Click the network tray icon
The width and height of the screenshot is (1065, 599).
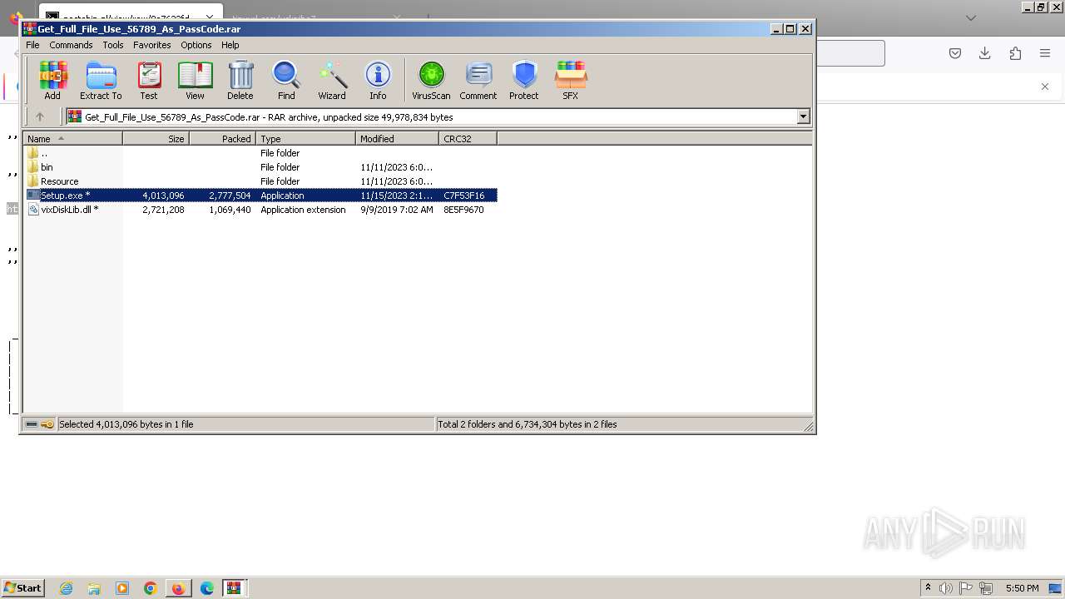987,588
